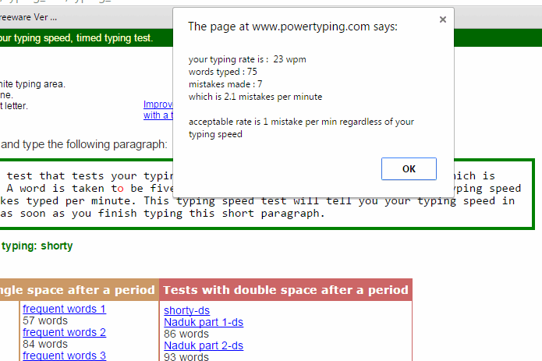Screen dimensions: 542x361
Task: Follow the 'Improv...' link behind the dialog
Action: [158, 109]
